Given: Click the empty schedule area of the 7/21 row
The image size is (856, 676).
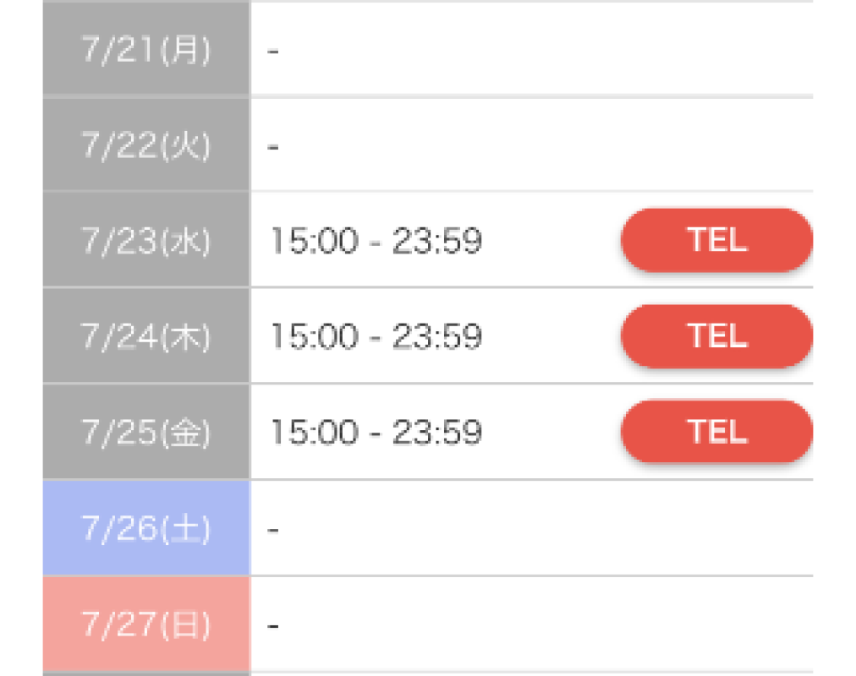Looking at the screenshot, I should (532, 49).
